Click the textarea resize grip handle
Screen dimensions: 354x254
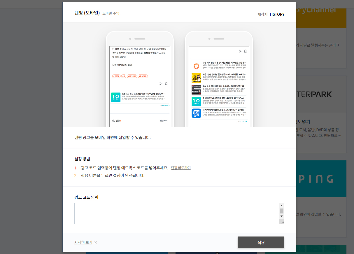click(x=282, y=222)
